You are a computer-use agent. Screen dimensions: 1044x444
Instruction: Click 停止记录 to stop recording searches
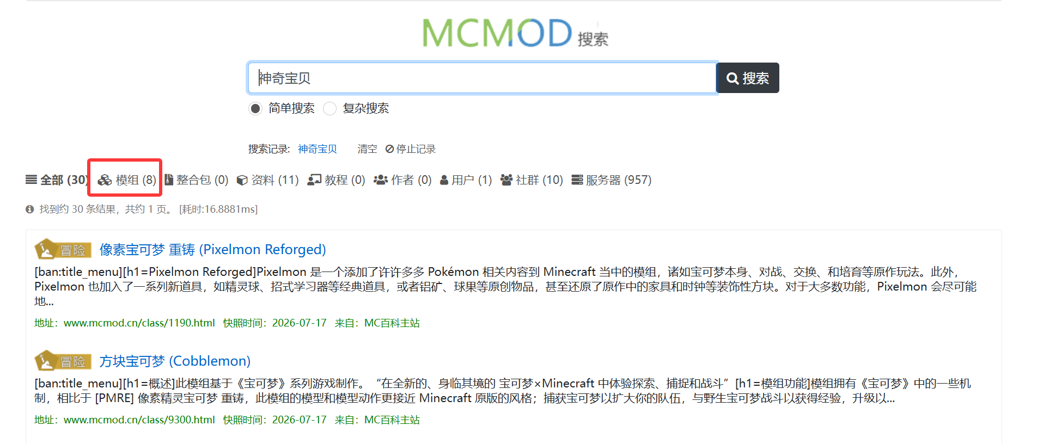coord(411,149)
